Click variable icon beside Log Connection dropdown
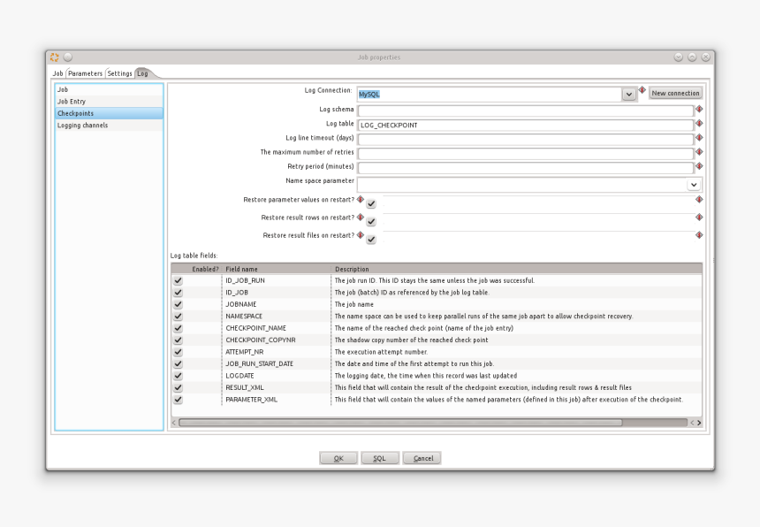 click(x=642, y=90)
